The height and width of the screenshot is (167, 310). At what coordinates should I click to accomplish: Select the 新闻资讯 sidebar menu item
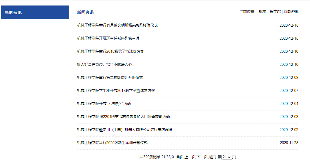(35, 12)
